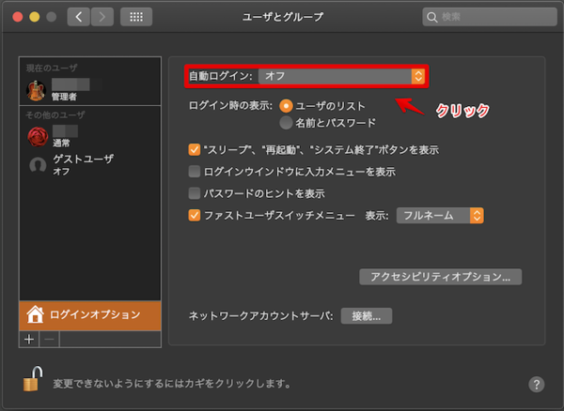This screenshot has width=564, height=411.
Task: Click the red rose user avatar
Action: [38, 136]
